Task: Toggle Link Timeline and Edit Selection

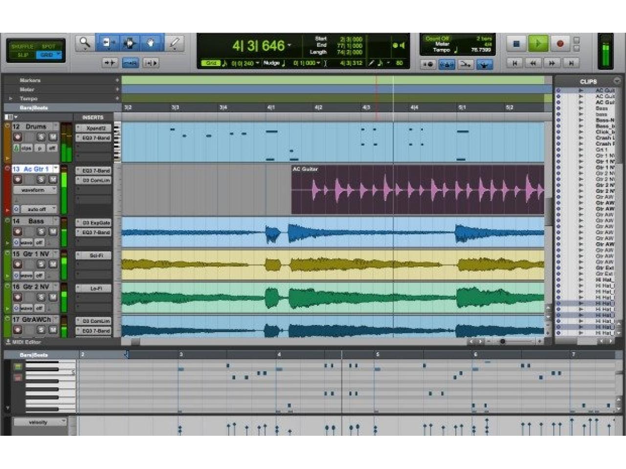Action: click(130, 63)
